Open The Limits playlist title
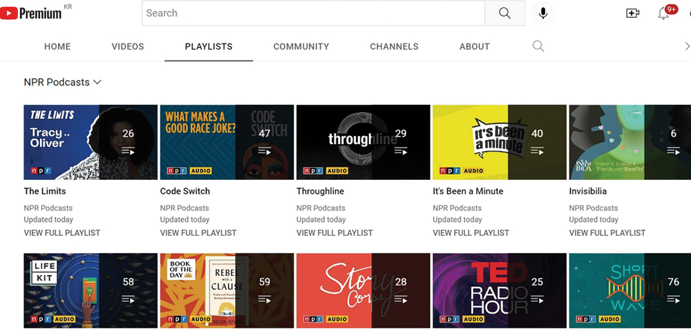This screenshot has height=331, width=691. tap(44, 191)
